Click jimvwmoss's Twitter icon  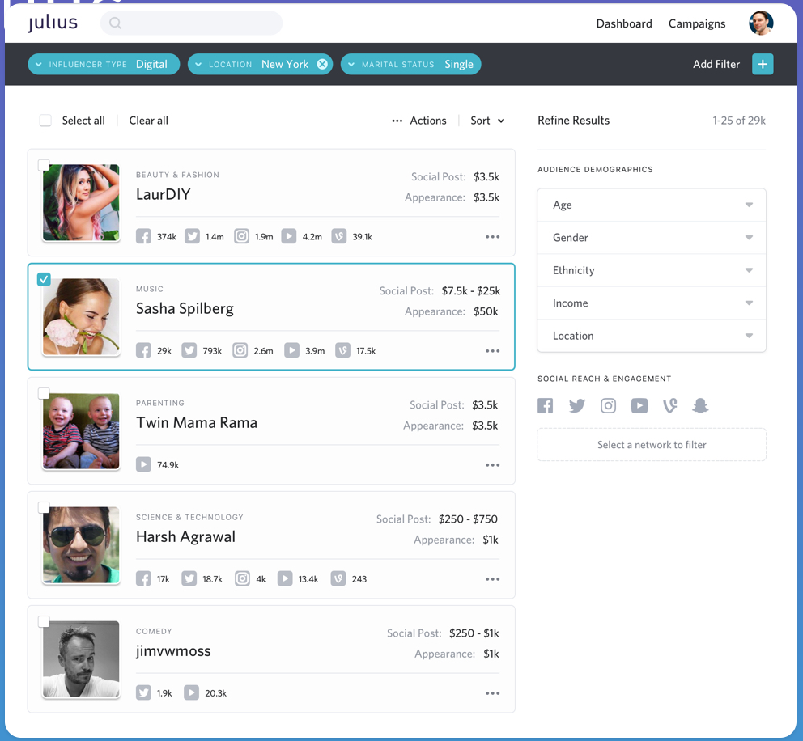click(x=143, y=693)
